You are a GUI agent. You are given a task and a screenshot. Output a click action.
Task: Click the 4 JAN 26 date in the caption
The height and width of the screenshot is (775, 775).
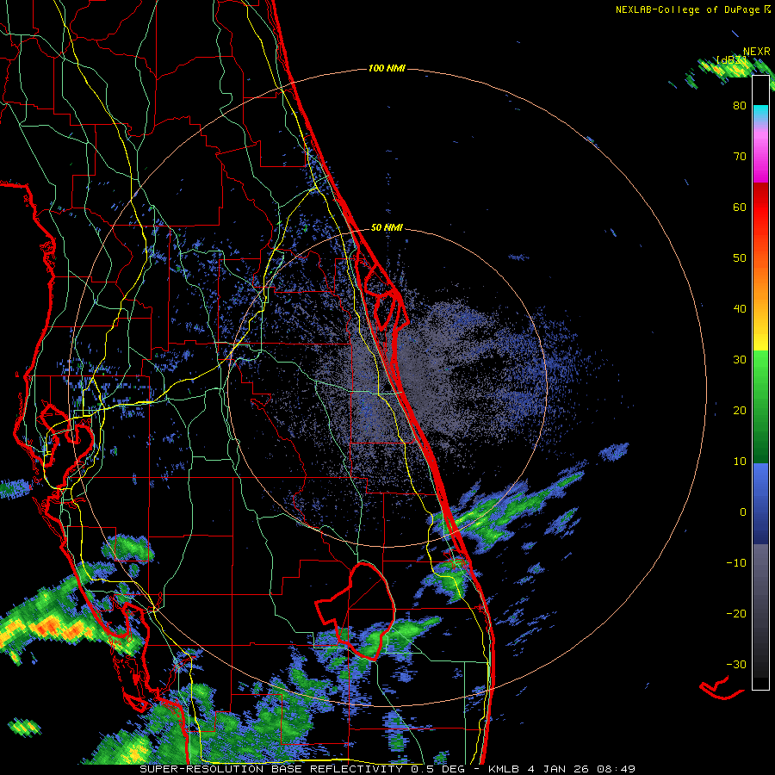pyautogui.click(x=559, y=769)
